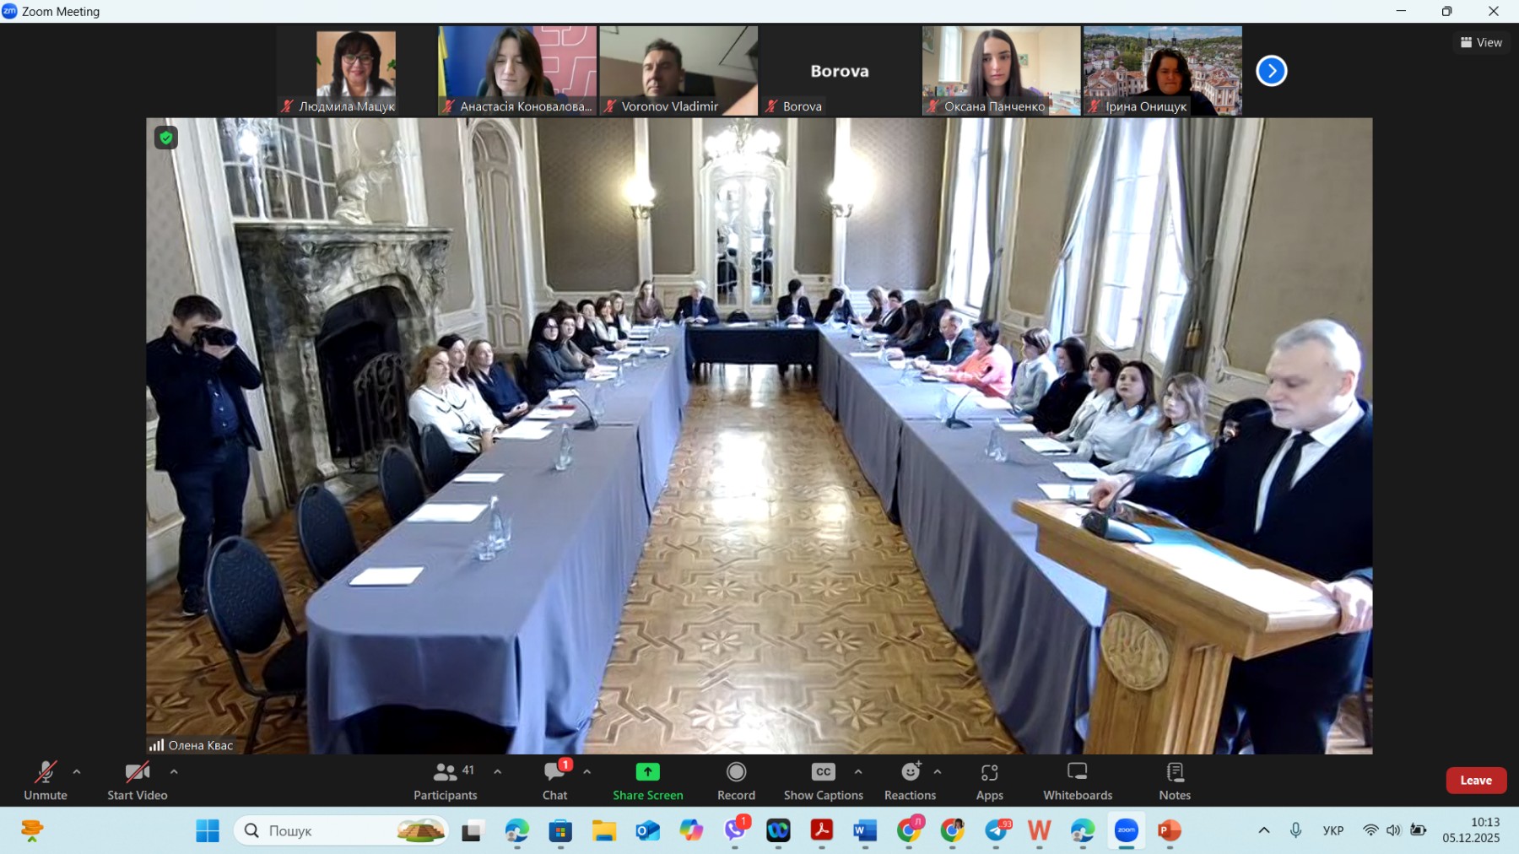Expand audio options arrow next to Unmute

tap(77, 771)
